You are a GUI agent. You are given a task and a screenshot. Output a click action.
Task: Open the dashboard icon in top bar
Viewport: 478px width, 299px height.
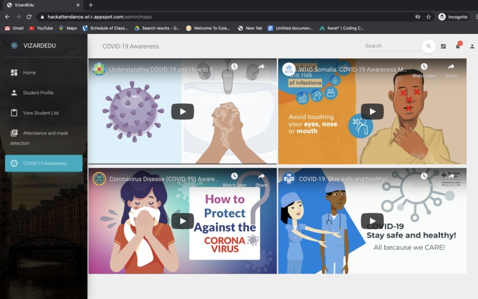[443, 46]
